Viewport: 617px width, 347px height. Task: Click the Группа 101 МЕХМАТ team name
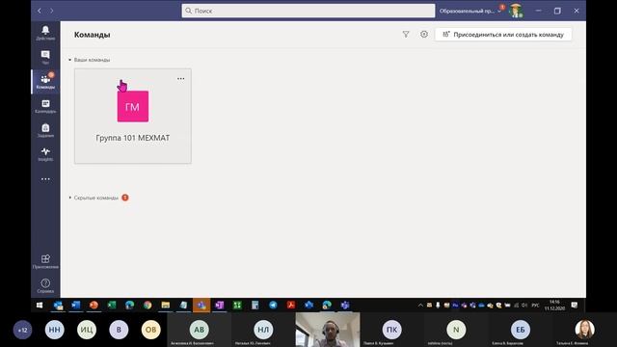(133, 138)
